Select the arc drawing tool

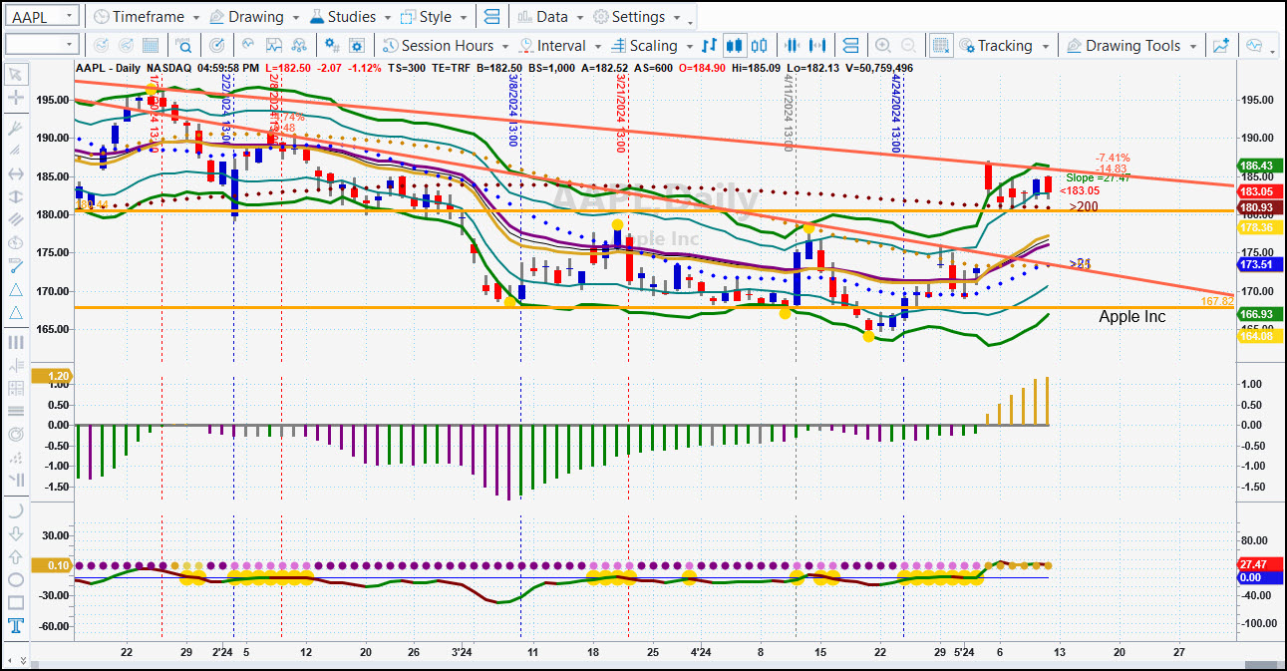point(16,510)
